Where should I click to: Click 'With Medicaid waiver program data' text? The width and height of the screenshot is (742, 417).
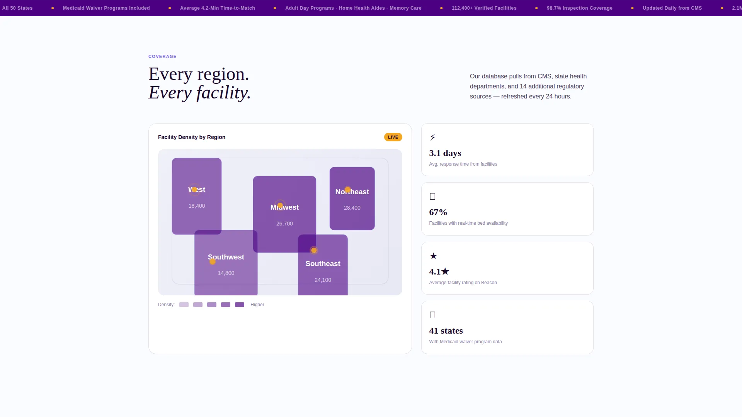coord(465,342)
